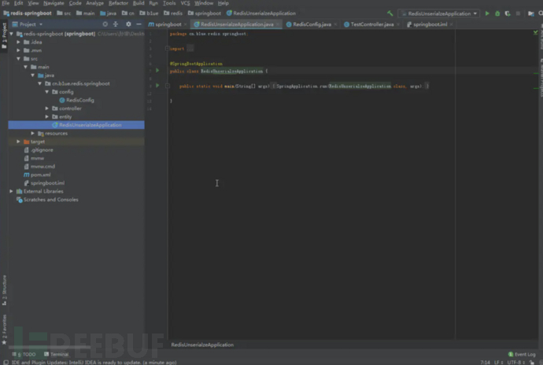543x365 pixels.
Task: Click the Build project hammer icon
Action: click(391, 13)
